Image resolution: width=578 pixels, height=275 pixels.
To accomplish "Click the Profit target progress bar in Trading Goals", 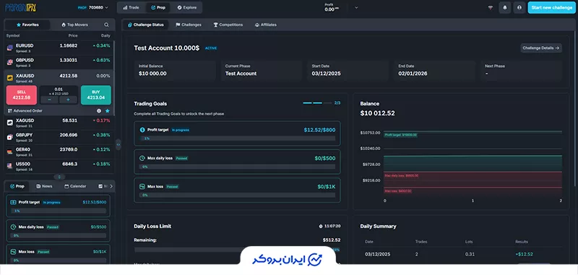I will click(237, 139).
